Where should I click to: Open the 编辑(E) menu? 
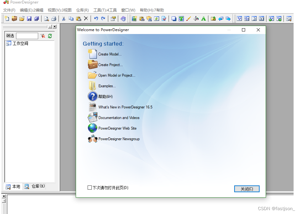tap(31, 10)
